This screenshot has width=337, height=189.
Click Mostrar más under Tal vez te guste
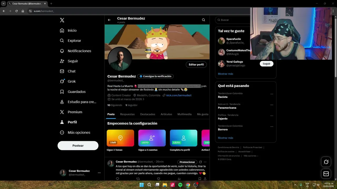tap(225, 74)
